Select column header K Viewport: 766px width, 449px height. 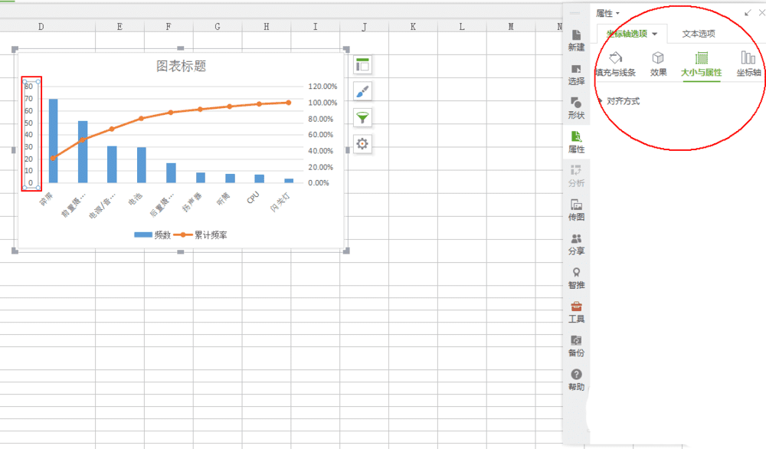tap(413, 26)
